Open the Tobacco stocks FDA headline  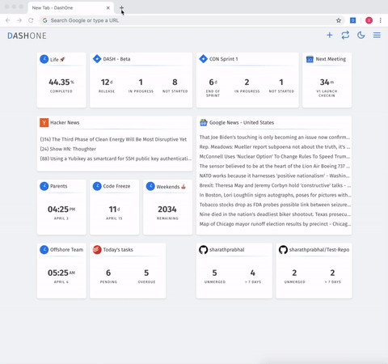[x=275, y=205]
